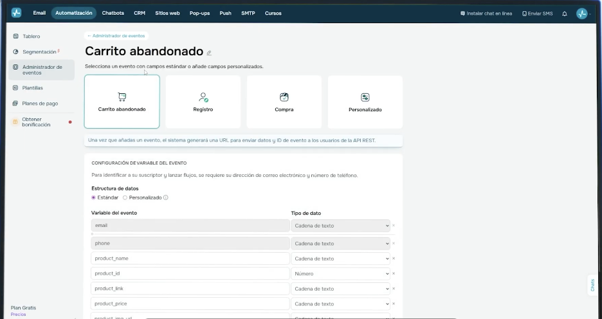Screen dimensions: 602x319
Task: Click the Carrito abandonado page title
Action: pyautogui.click(x=144, y=51)
